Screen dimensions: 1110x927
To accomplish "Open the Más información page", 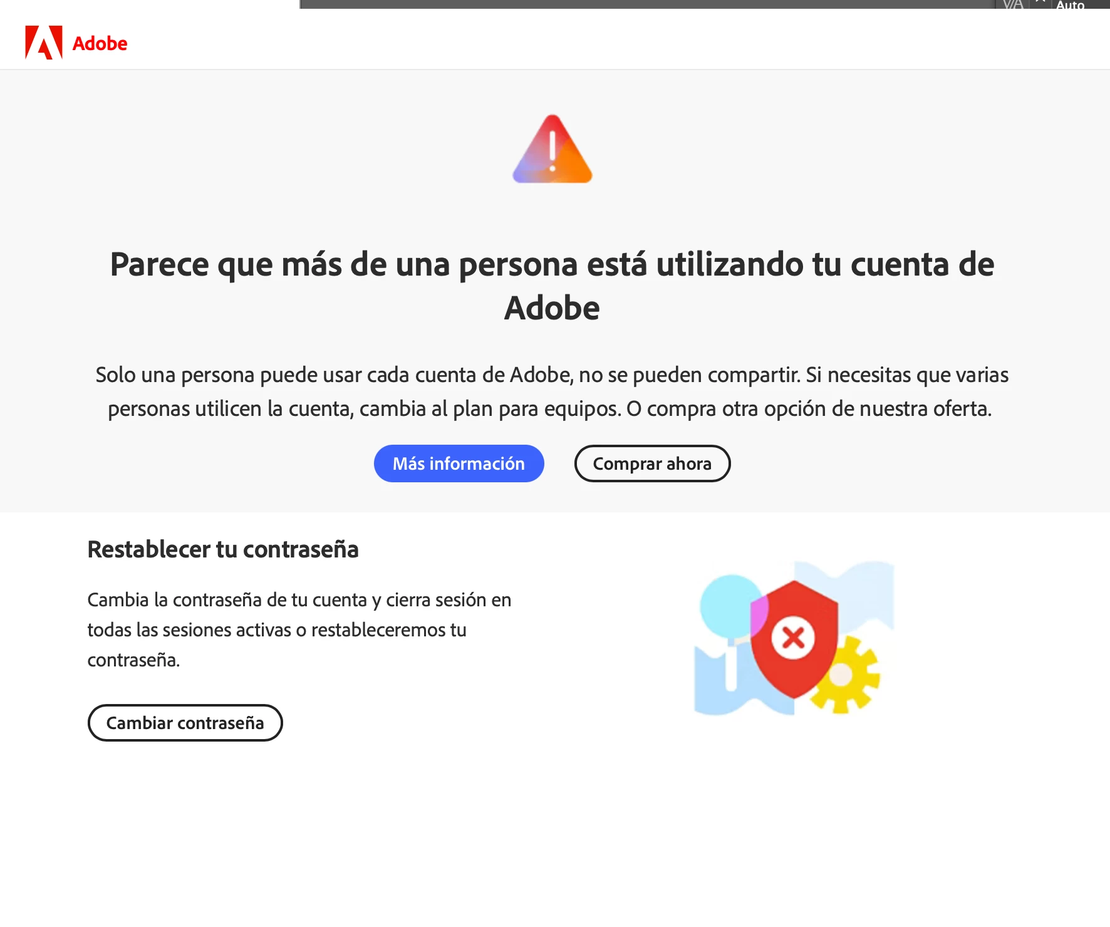I will [459, 463].
